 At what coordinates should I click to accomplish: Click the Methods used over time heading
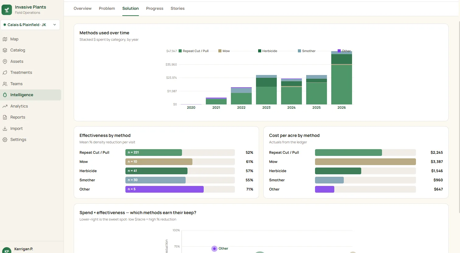104,33
